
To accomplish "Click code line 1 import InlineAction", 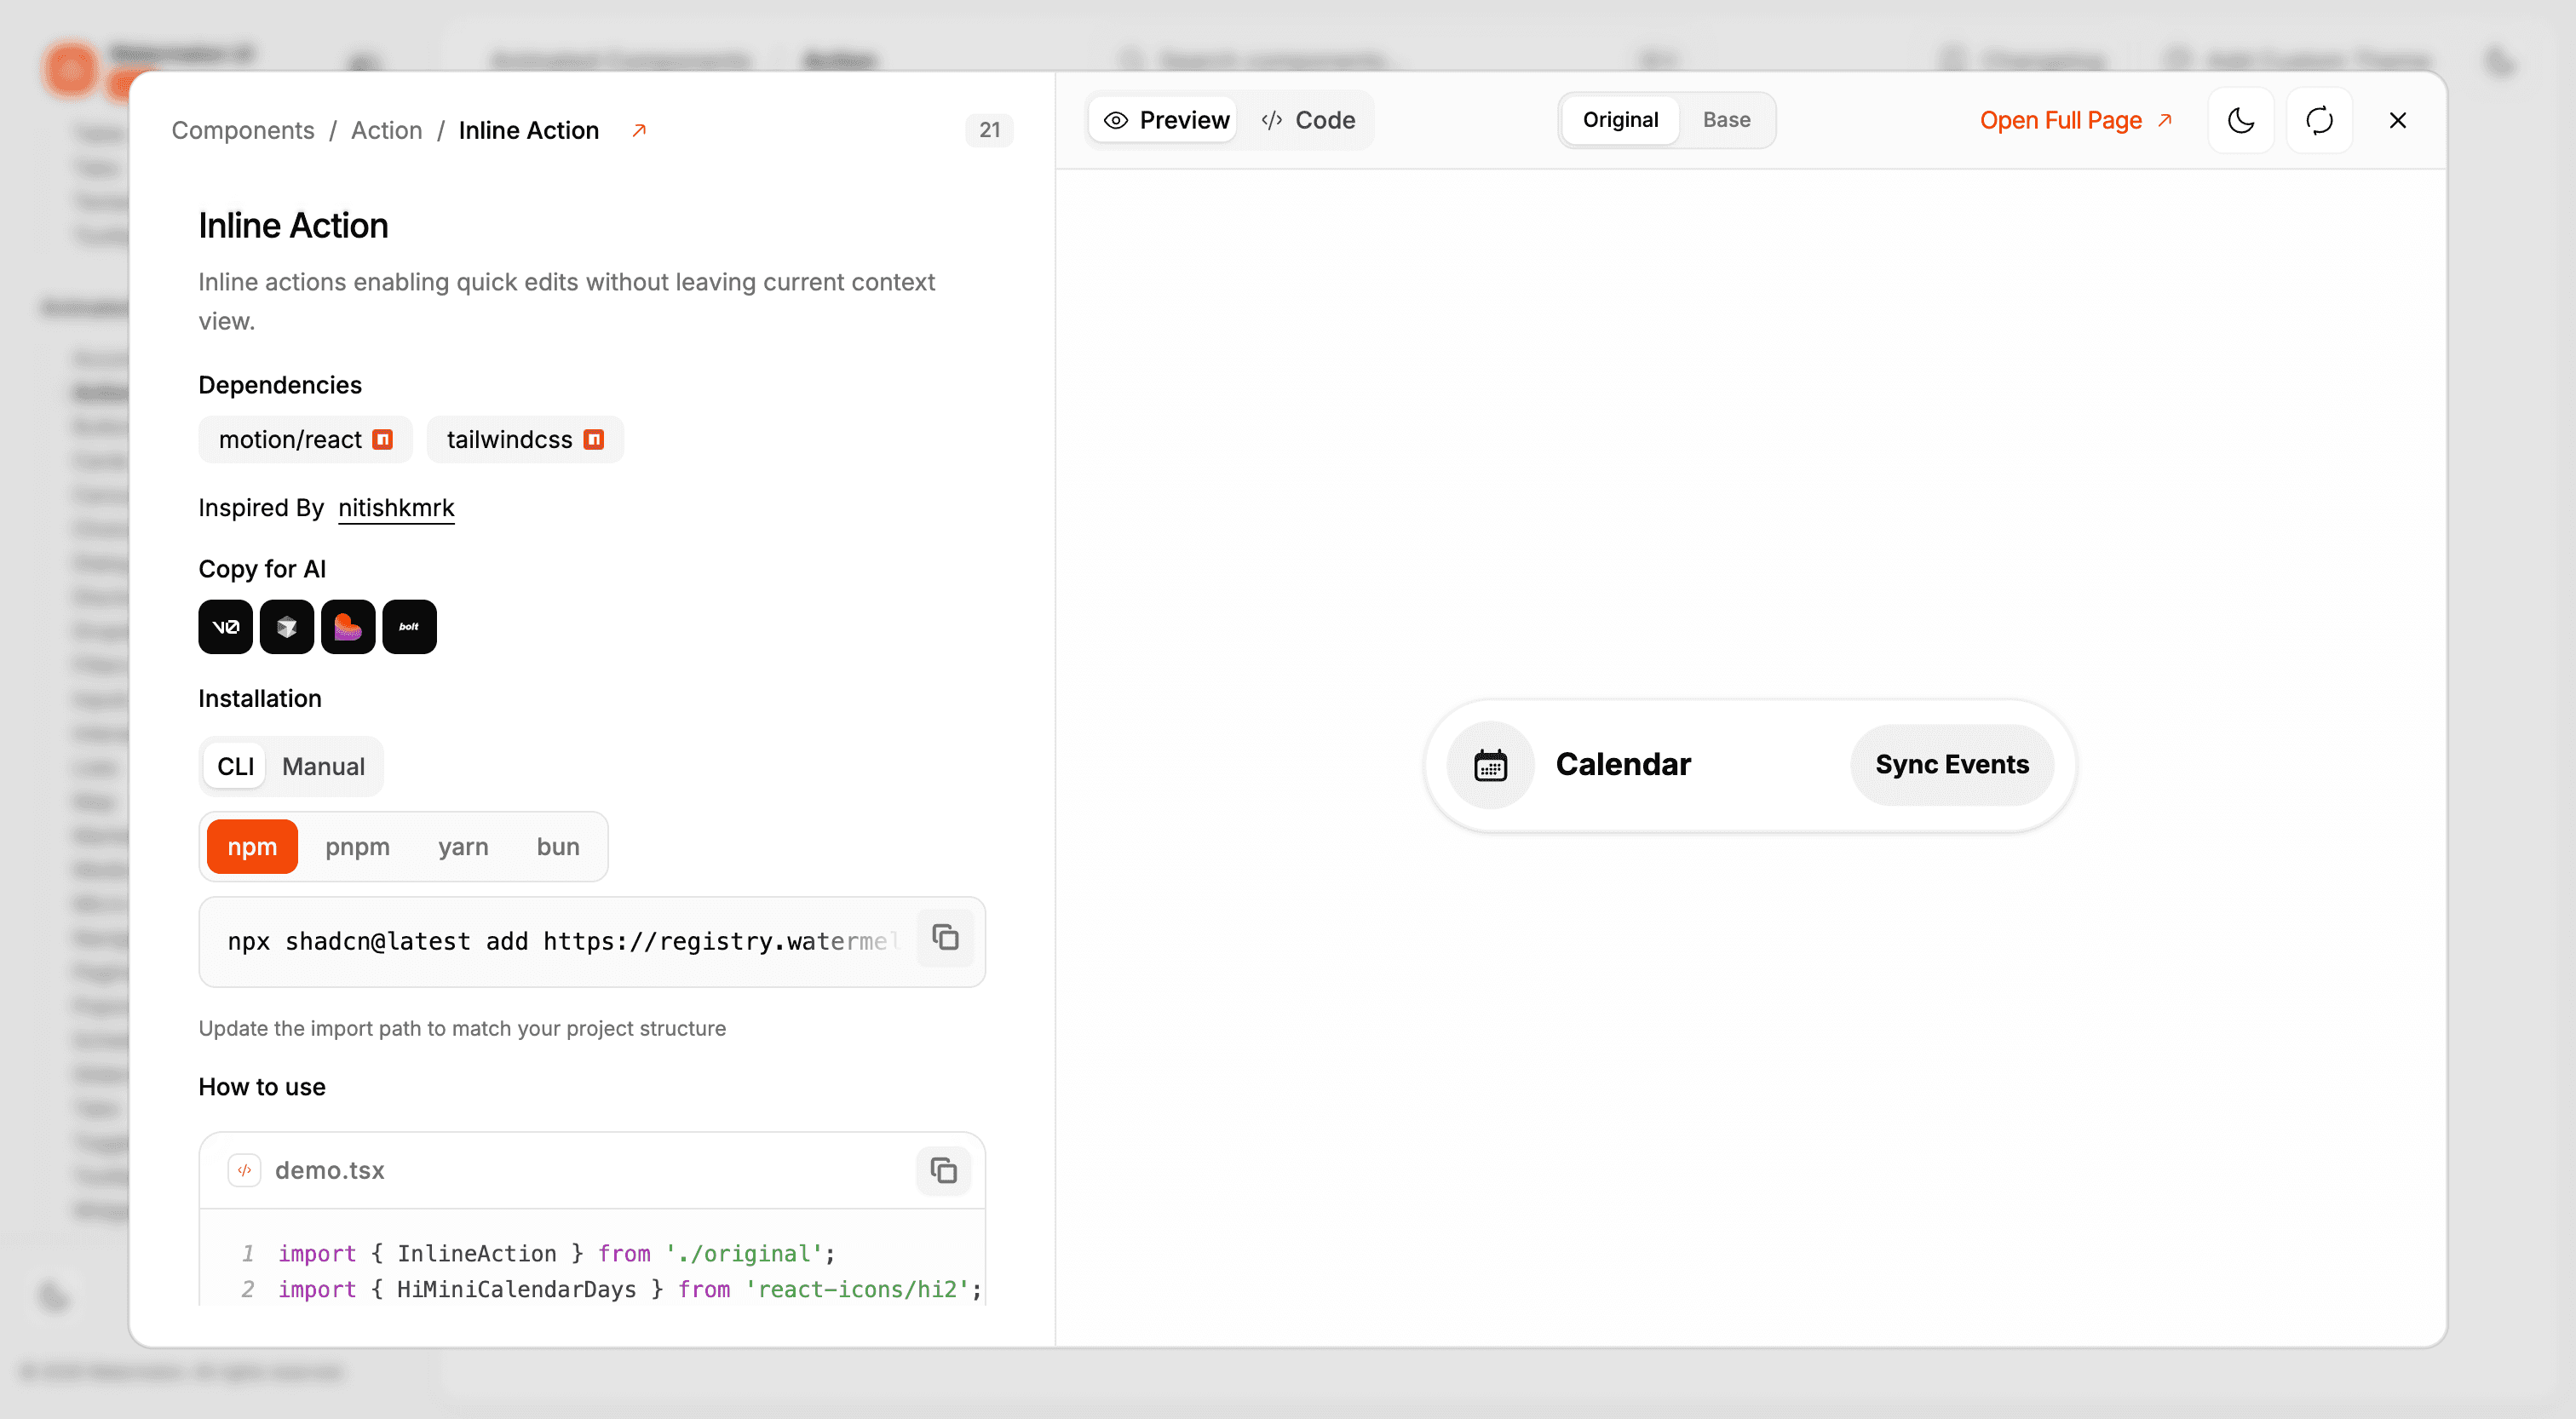I will pos(556,1254).
